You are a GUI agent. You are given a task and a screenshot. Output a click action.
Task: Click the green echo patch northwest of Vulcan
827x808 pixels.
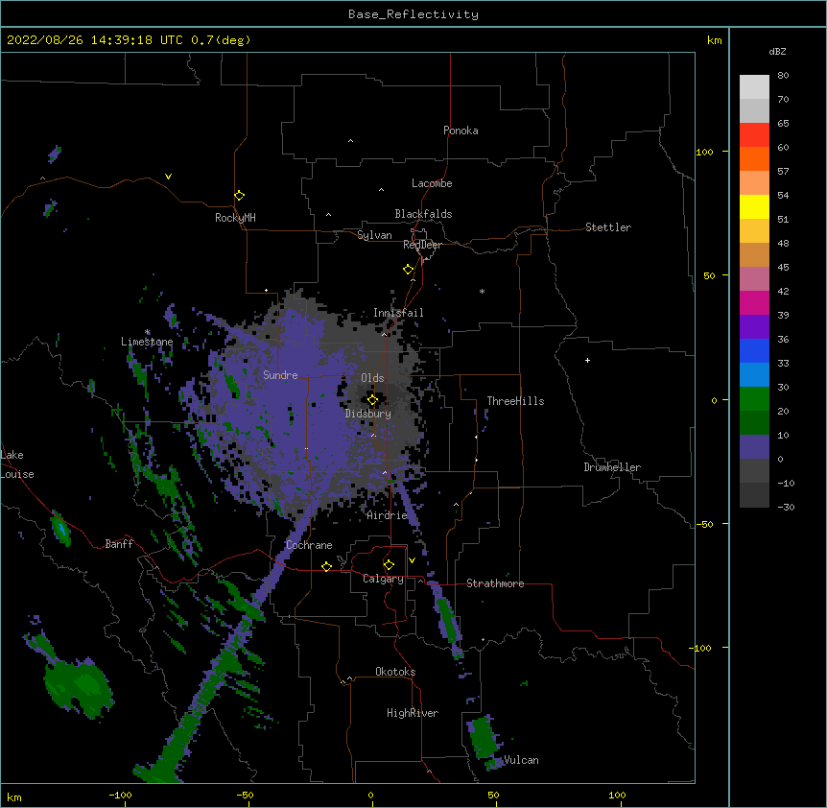484,737
